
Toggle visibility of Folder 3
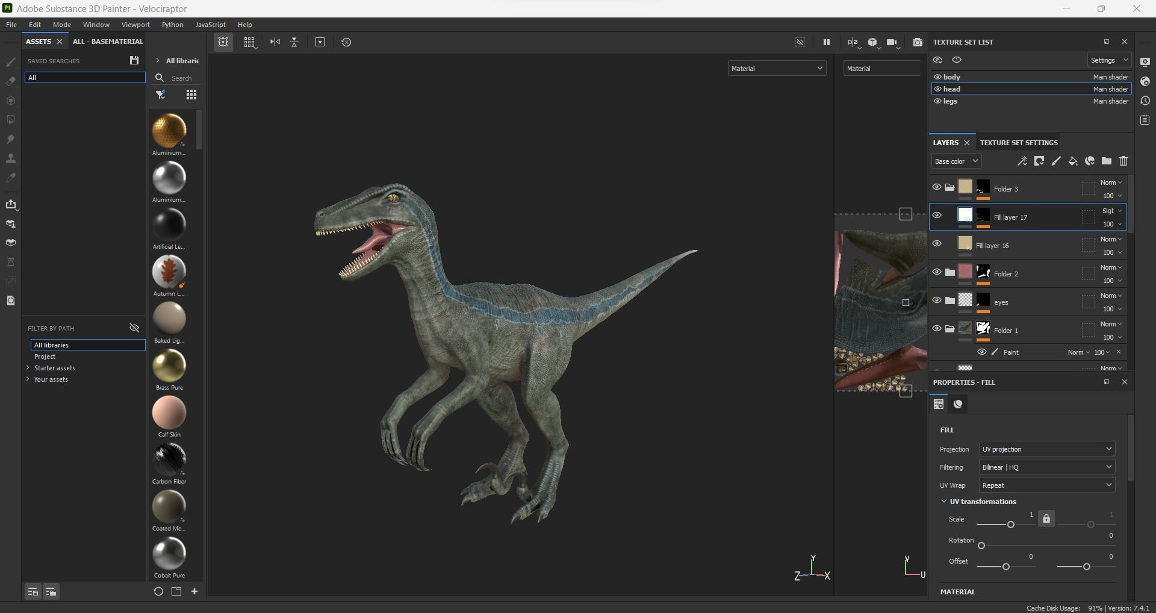tap(937, 187)
